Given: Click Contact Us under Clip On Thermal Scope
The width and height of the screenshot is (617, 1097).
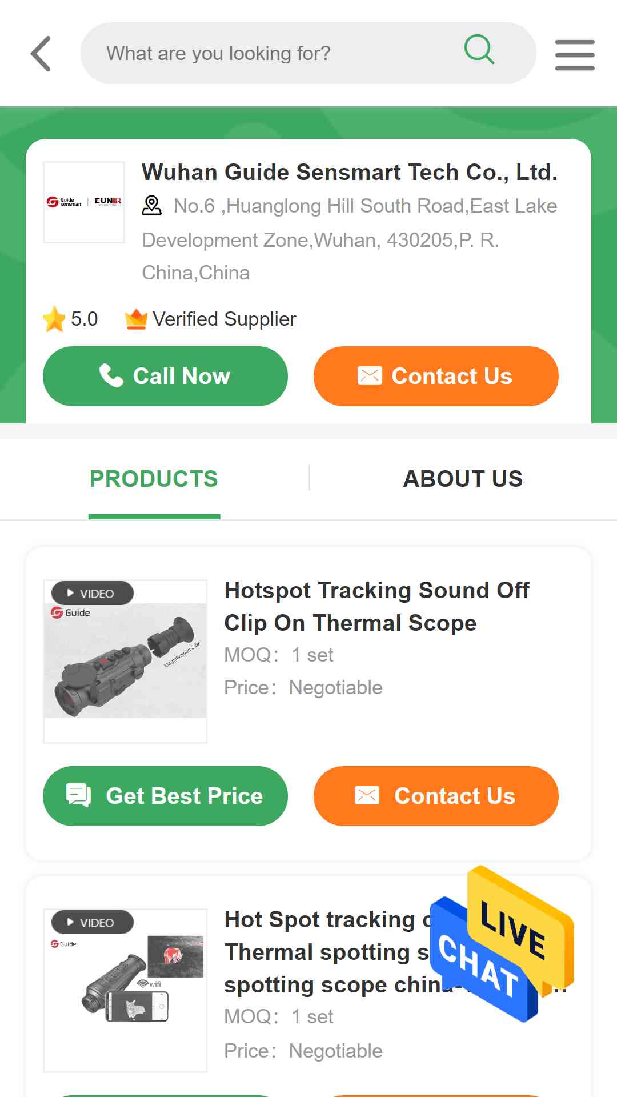Looking at the screenshot, I should tap(436, 796).
